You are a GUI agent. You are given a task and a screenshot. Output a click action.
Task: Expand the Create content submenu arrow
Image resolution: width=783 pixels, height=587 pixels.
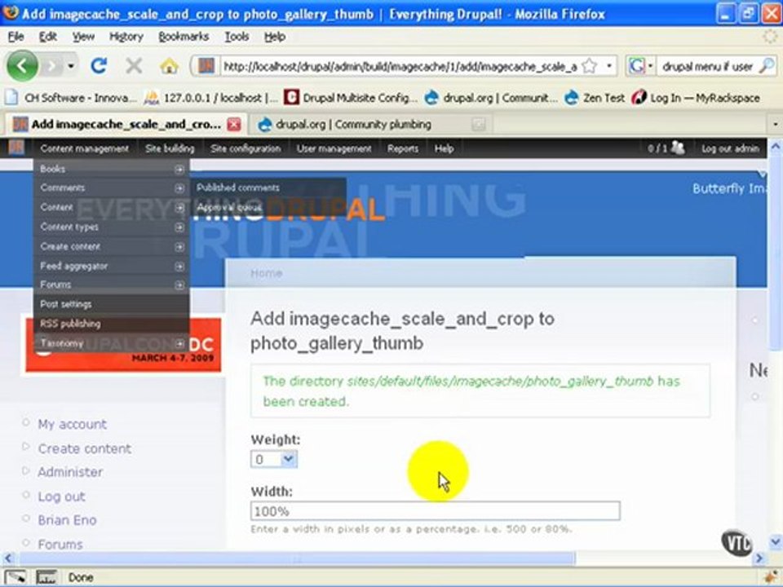click(x=179, y=246)
